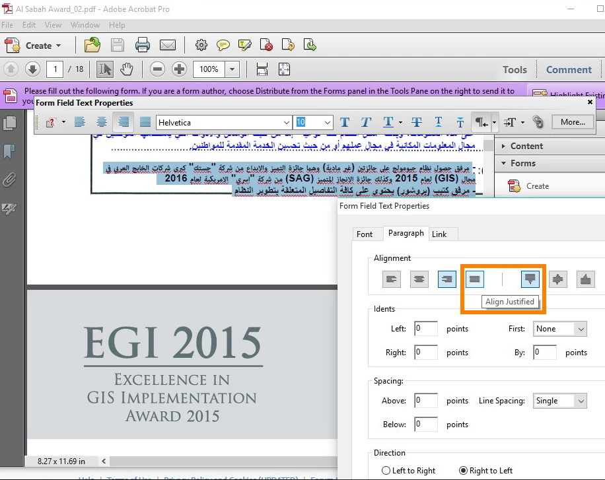The width and height of the screenshot is (605, 480).
Task: Apply subscript text formatting
Action: point(460,122)
